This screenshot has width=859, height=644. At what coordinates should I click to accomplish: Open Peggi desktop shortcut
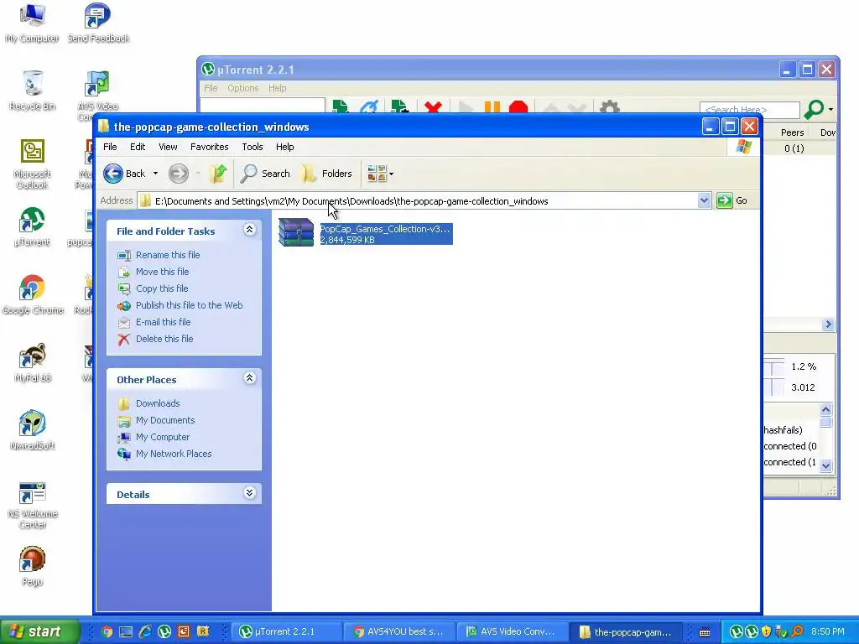coord(33,566)
